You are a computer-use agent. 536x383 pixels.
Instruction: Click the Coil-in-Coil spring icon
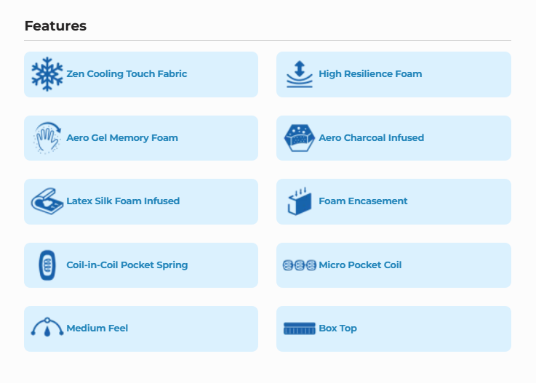tap(47, 265)
